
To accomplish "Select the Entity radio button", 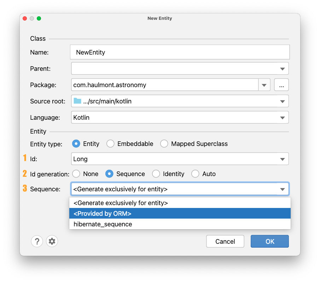I will (76, 144).
